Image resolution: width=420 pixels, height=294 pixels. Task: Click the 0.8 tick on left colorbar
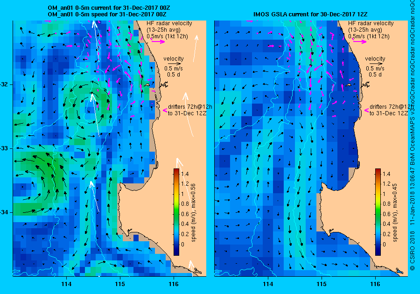click(185, 204)
